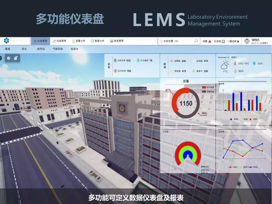Click the 管理员 user avatar icon
272x204 pixels.
(x=246, y=41)
